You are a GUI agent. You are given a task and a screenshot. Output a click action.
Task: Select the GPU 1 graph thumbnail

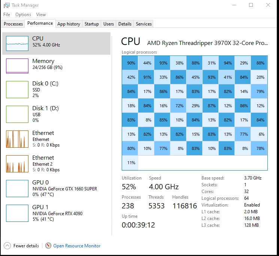[17, 213]
